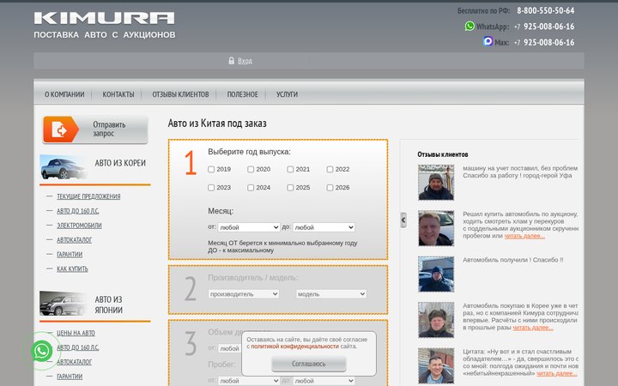Click the free phone number 8-800-550-50-64
The height and width of the screenshot is (386, 618).
click(546, 10)
